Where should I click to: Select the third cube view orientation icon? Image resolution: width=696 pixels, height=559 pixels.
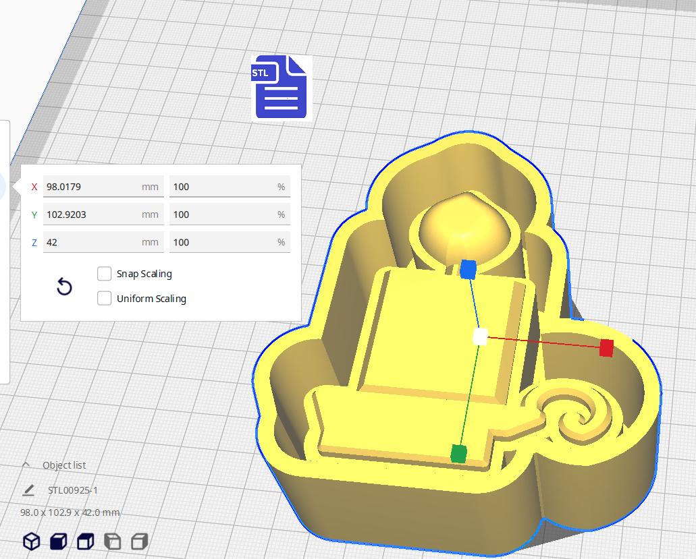pos(84,540)
